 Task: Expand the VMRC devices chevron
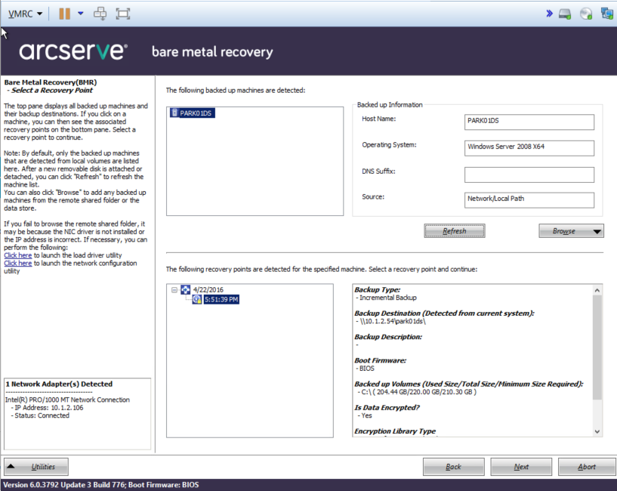click(549, 14)
